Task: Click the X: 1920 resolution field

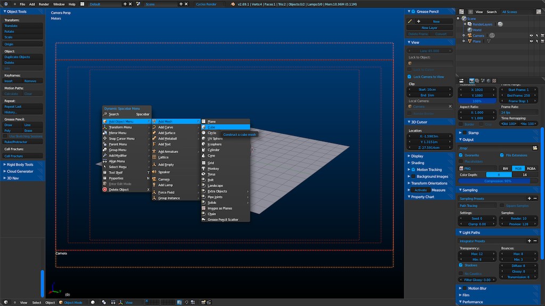Action: [x=477, y=90]
